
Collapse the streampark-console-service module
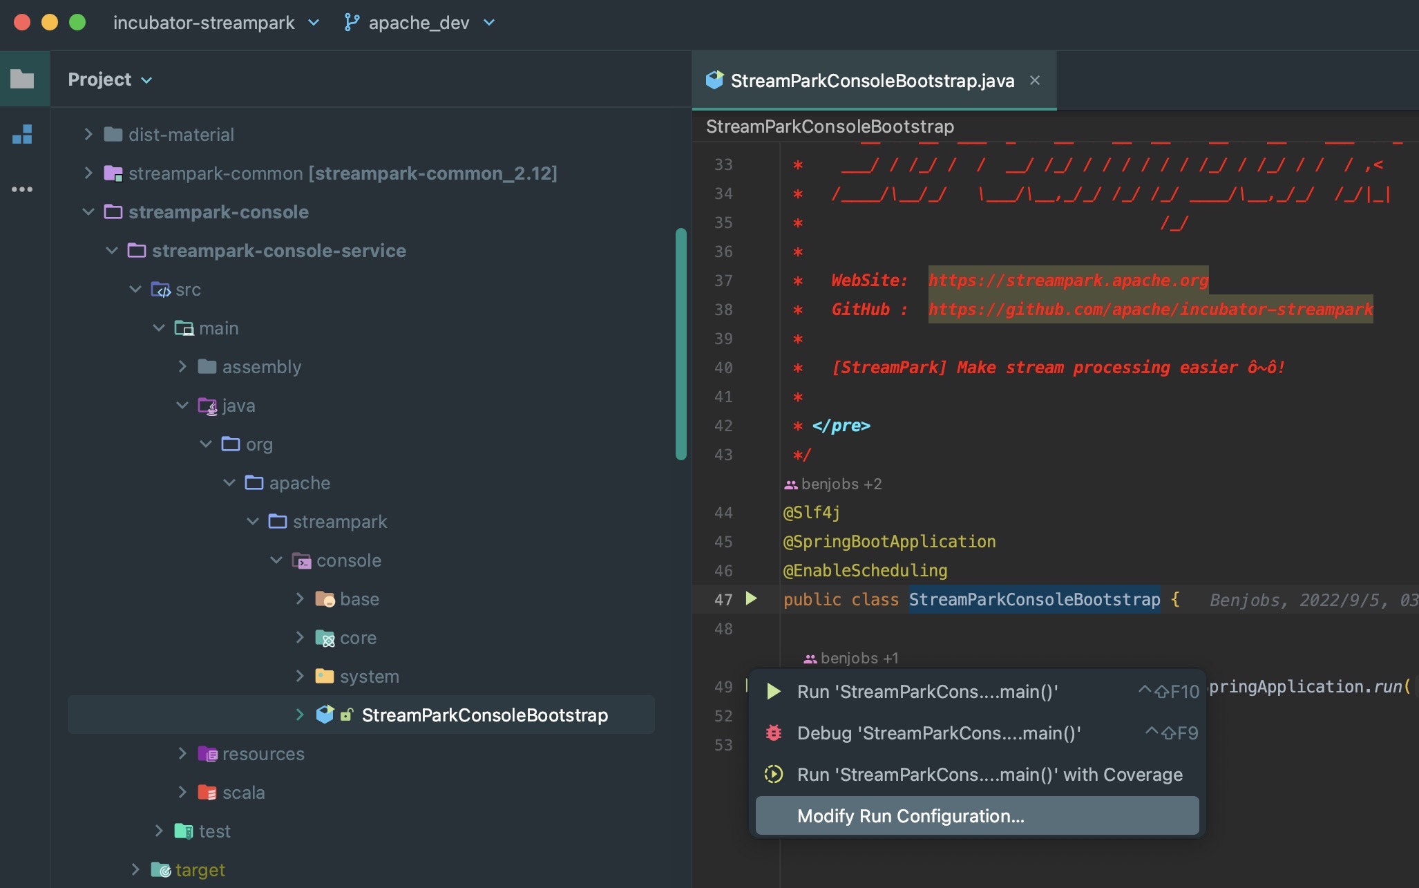point(112,250)
